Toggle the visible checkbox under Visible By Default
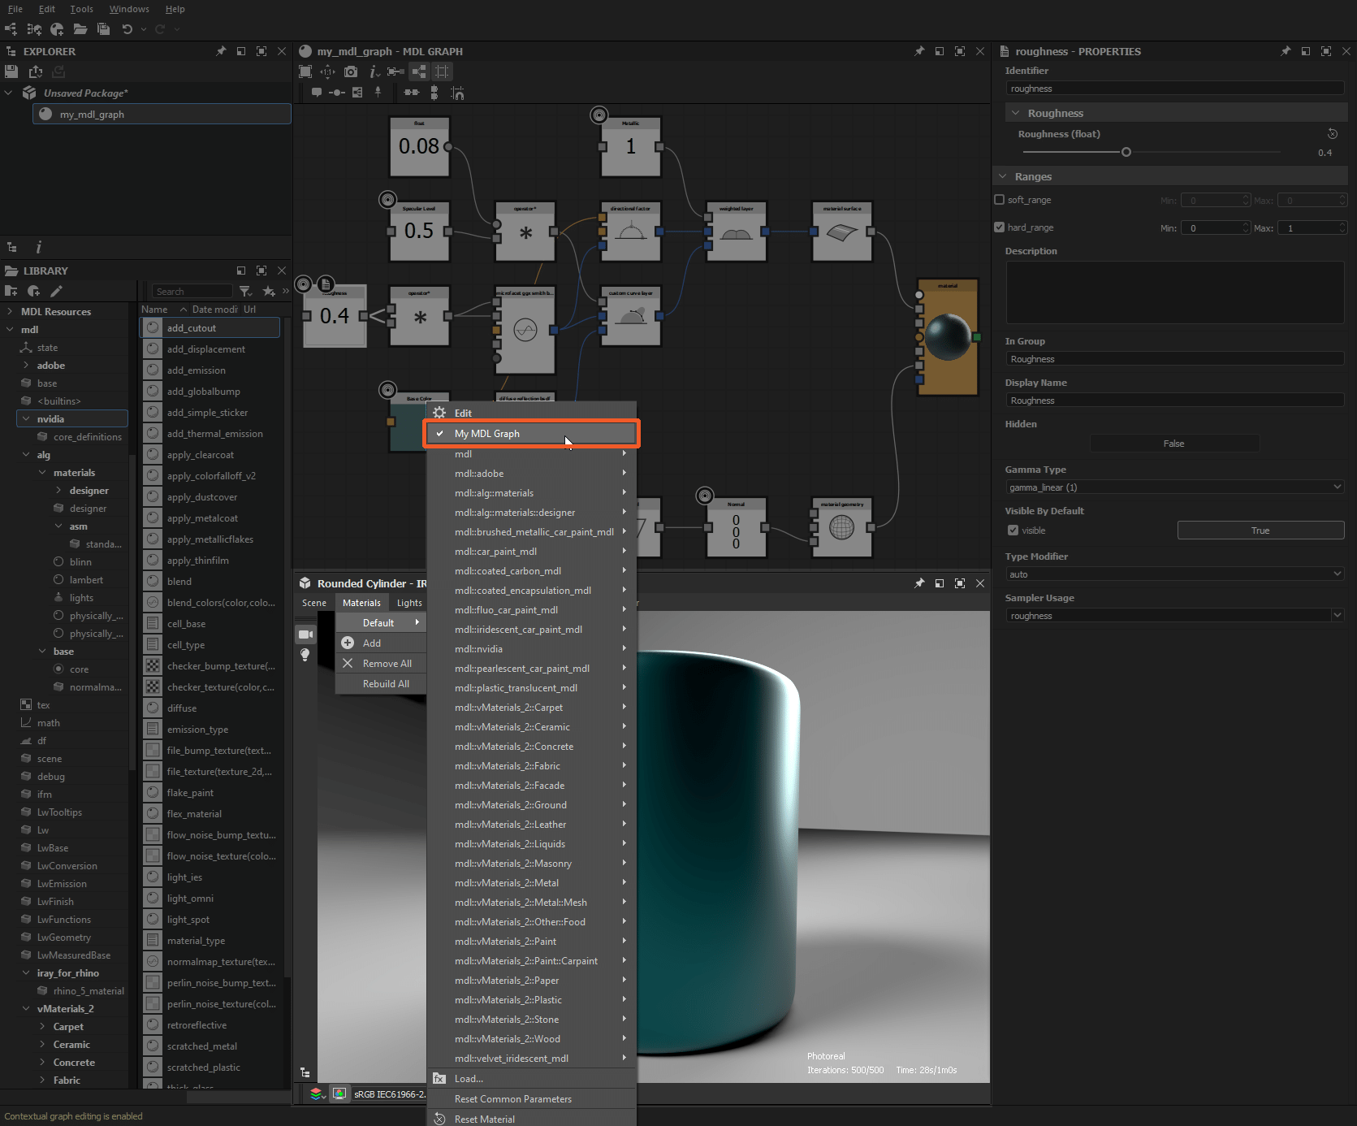The width and height of the screenshot is (1357, 1126). pyautogui.click(x=1013, y=530)
